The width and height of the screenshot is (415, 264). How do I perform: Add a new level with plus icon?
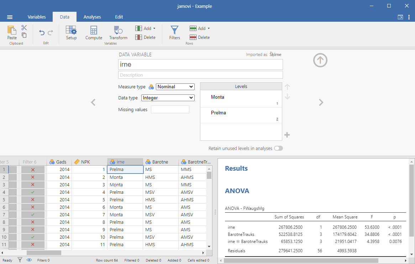pyautogui.click(x=287, y=135)
